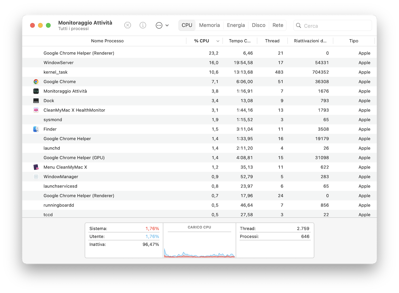399x293 pixels.
Task: Select the Google Chrome app icon
Action: pos(36,82)
